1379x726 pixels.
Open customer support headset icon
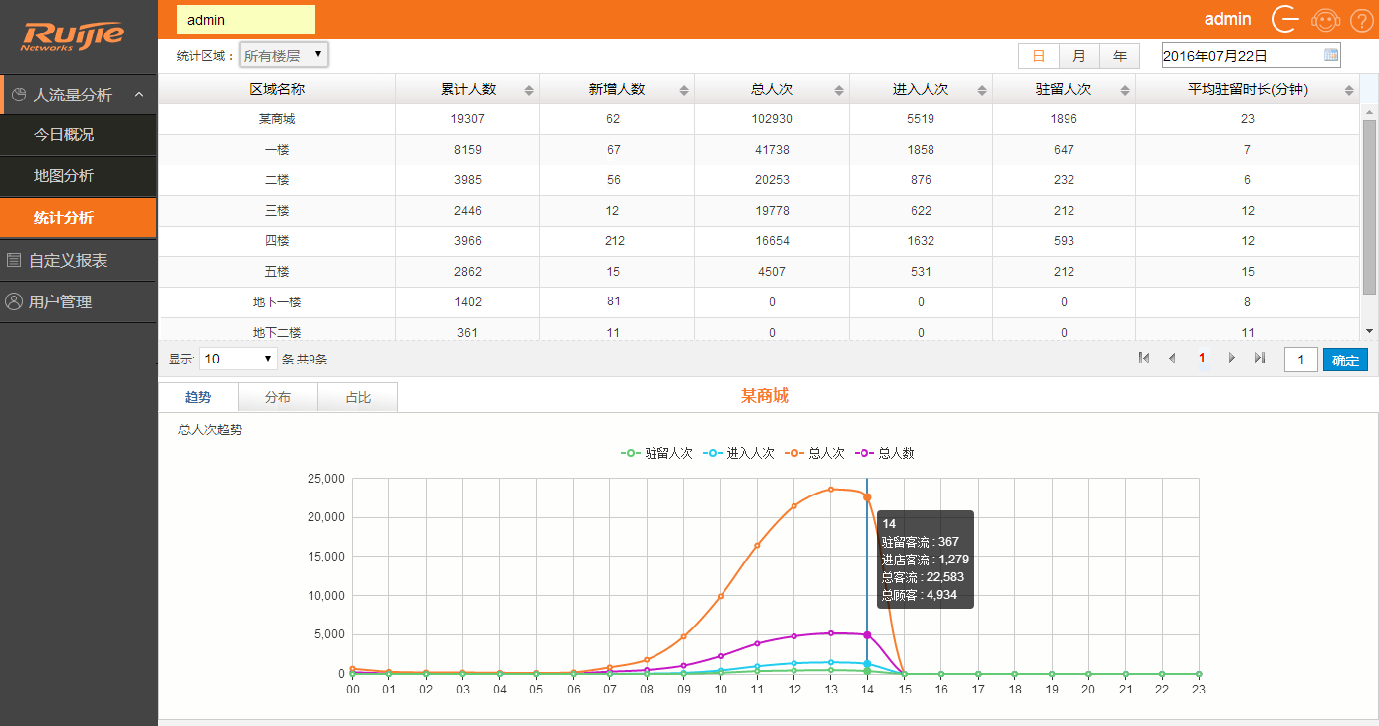(x=1326, y=19)
